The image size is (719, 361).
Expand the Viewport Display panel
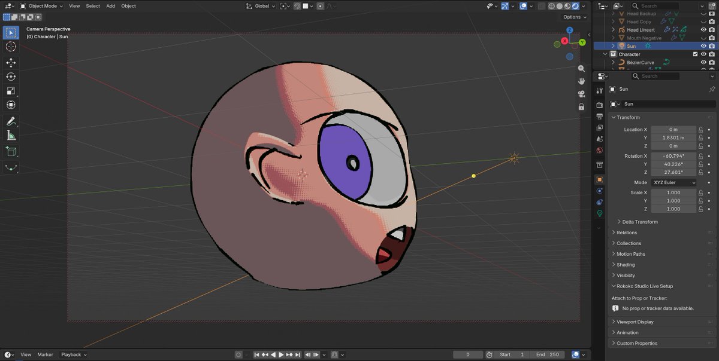tap(635, 322)
